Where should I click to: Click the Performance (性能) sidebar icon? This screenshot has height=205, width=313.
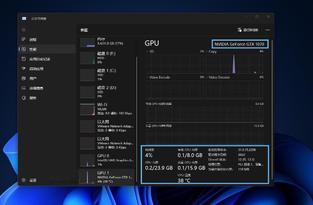click(23, 49)
